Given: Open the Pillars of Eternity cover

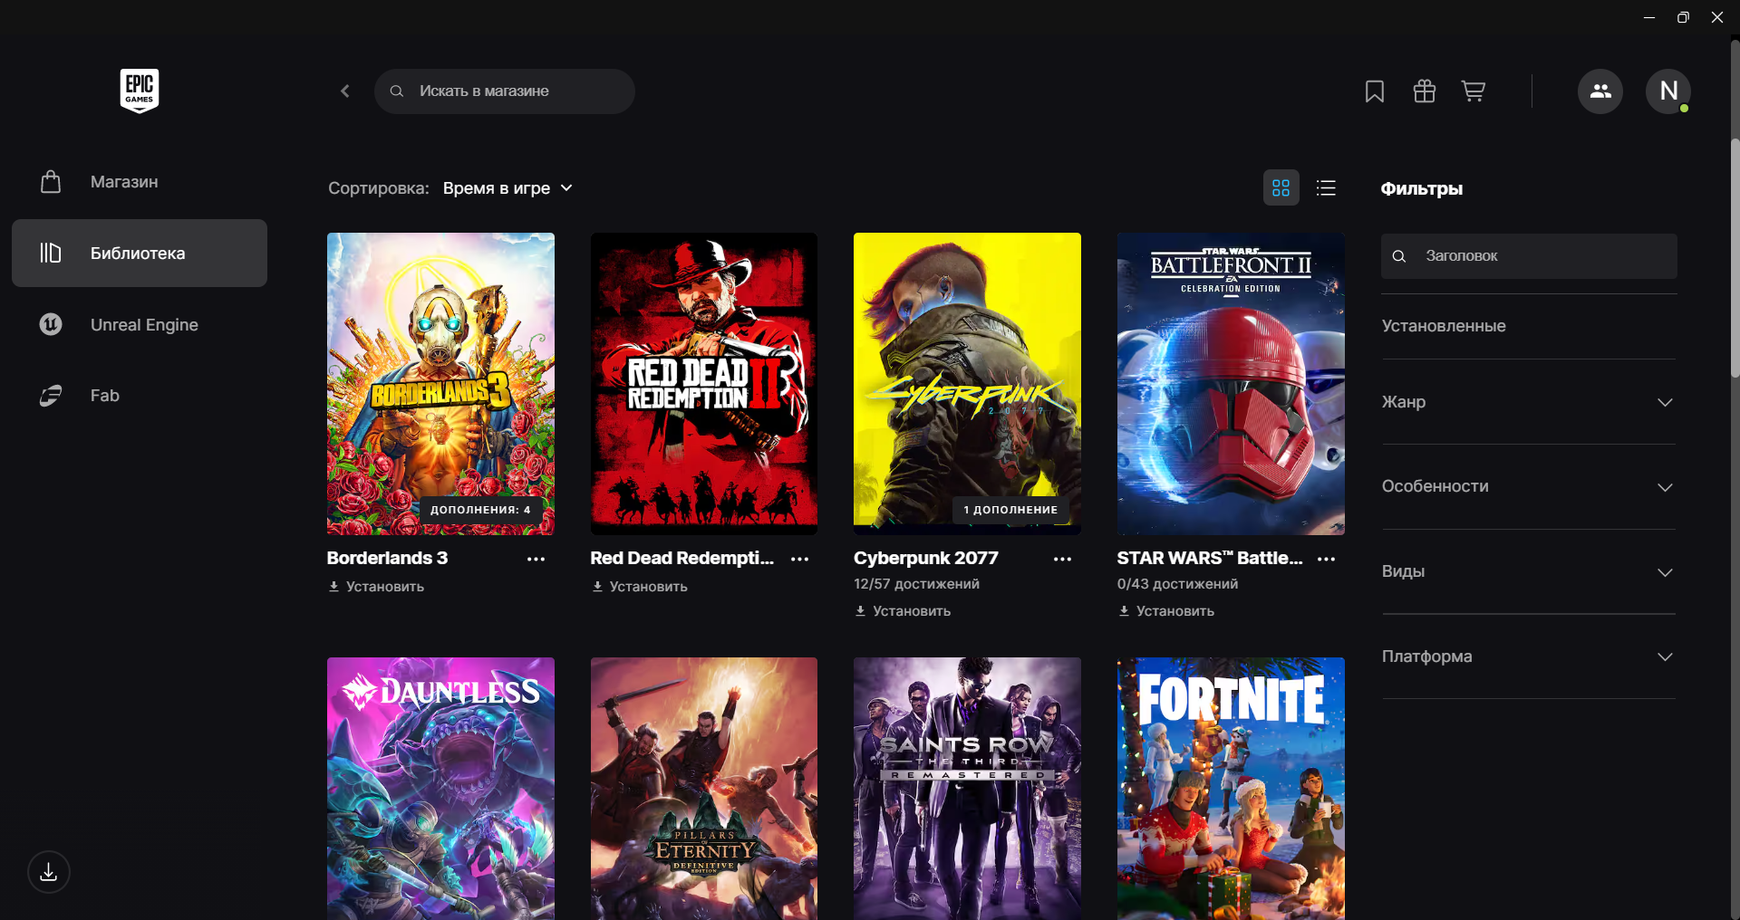Looking at the screenshot, I should (704, 789).
